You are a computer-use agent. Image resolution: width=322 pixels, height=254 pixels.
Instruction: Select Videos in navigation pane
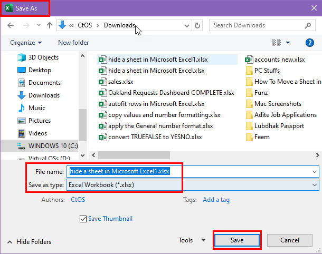(x=32, y=133)
